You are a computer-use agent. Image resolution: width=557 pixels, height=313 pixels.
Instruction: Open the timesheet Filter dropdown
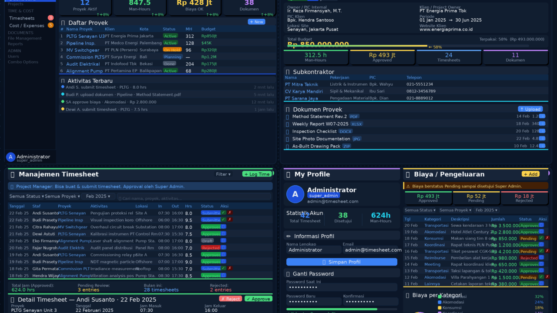pos(223,174)
